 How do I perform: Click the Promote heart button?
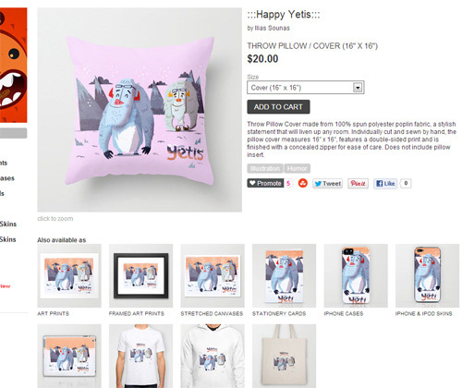[x=265, y=183]
